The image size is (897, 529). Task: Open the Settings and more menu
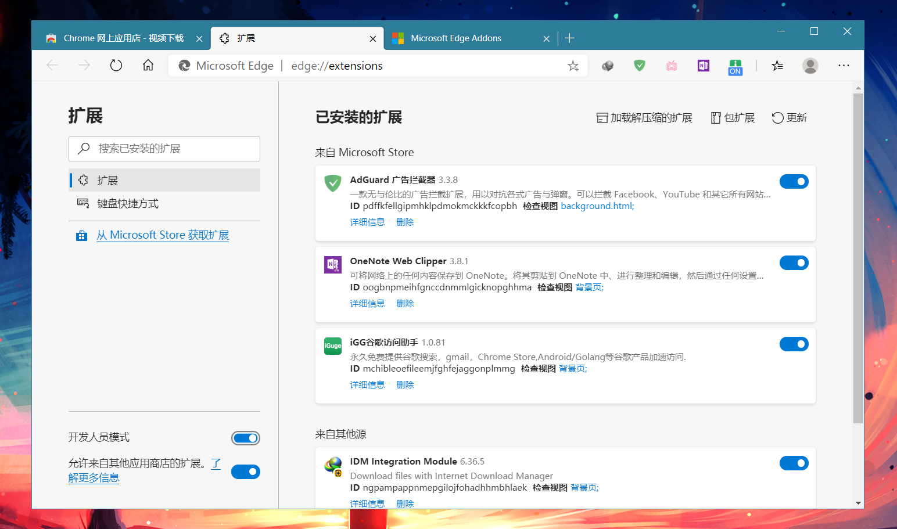pyautogui.click(x=844, y=66)
